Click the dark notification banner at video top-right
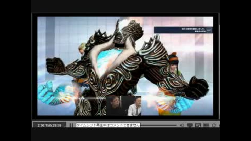Viewport: 251px width, 141px height. (x=183, y=30)
